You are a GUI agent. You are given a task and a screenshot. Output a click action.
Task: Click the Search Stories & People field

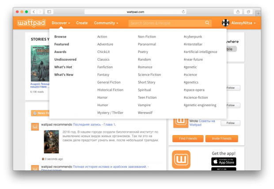pos(166,23)
